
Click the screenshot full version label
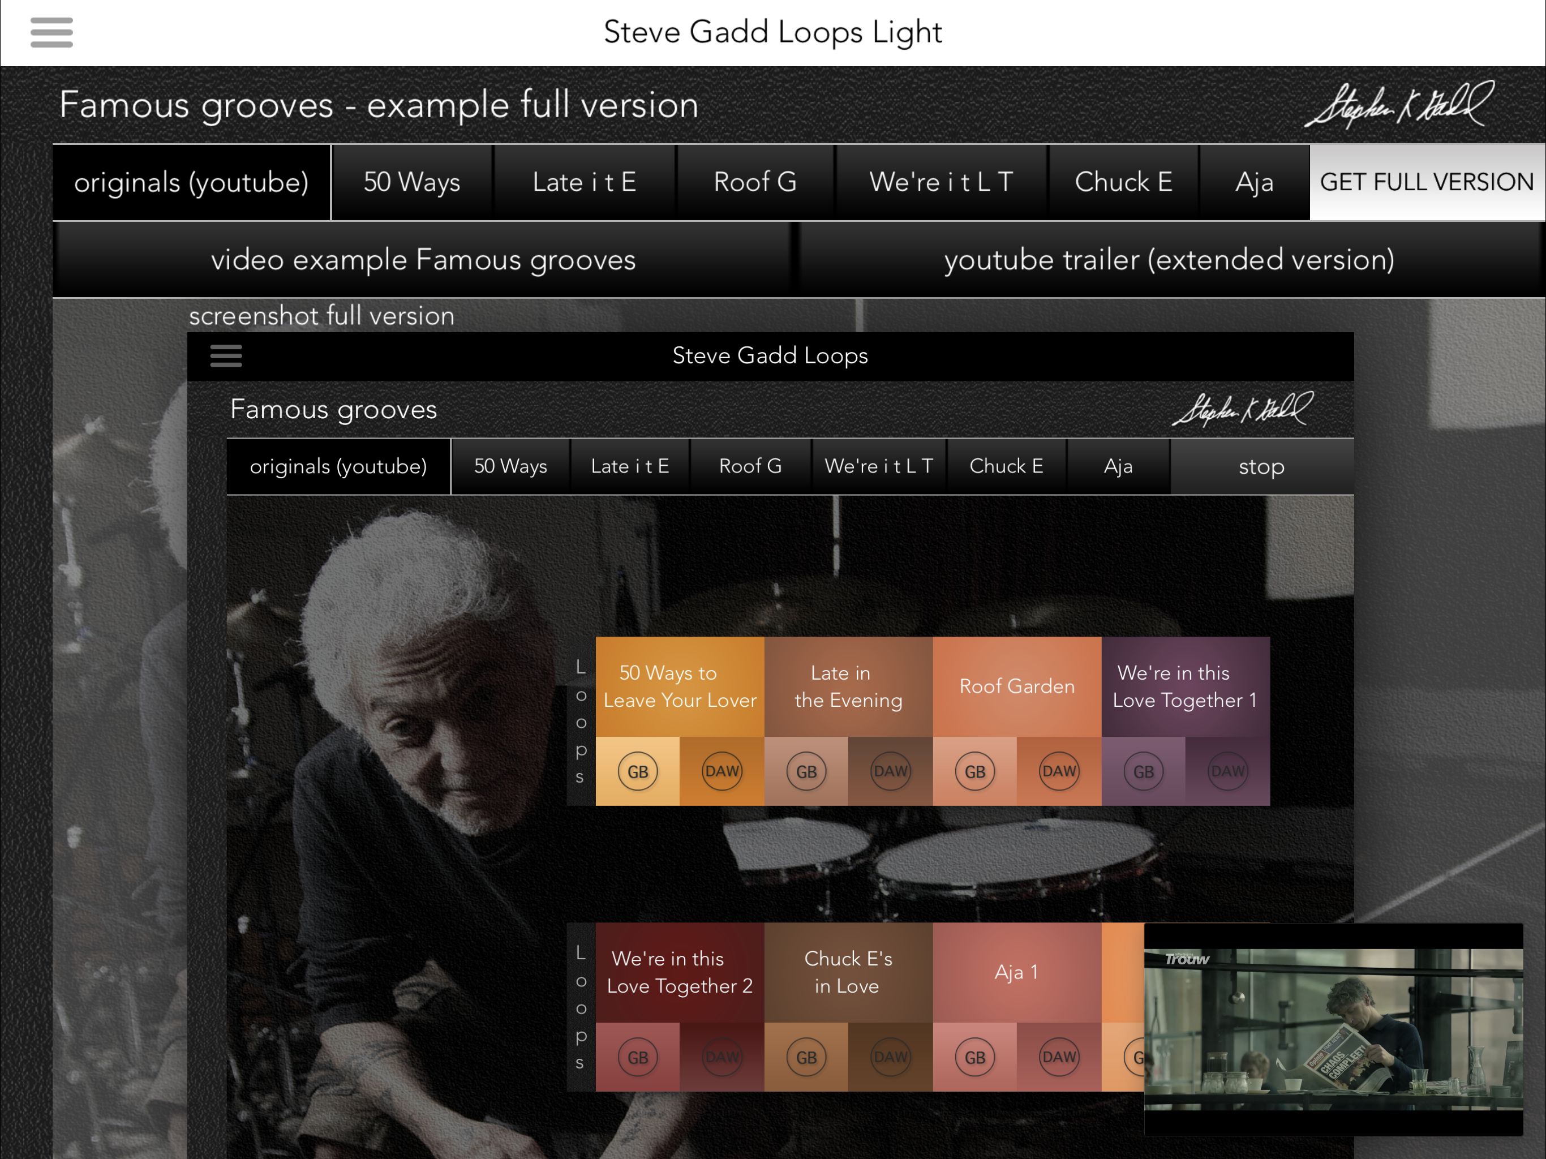(x=321, y=316)
